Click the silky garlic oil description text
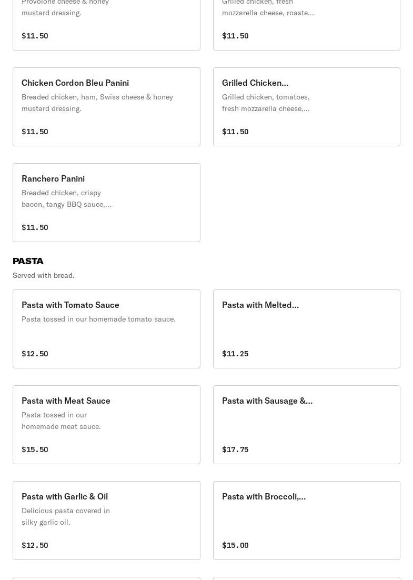This screenshot has width=413, height=580. [66, 516]
